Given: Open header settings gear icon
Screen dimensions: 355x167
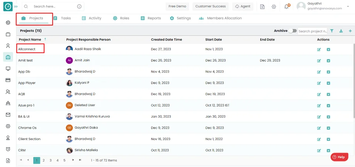Looking at the screenshot, I should [x=274, y=7].
